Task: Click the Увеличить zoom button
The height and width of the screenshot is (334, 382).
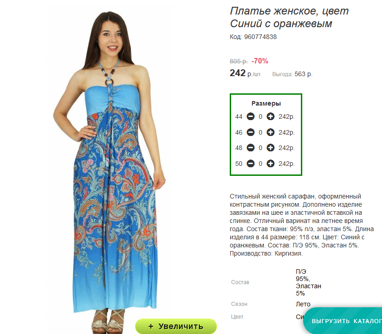Action: click(176, 326)
